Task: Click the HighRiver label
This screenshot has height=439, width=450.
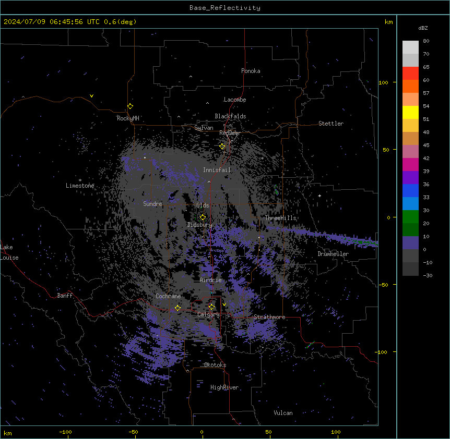Action: coord(224,387)
